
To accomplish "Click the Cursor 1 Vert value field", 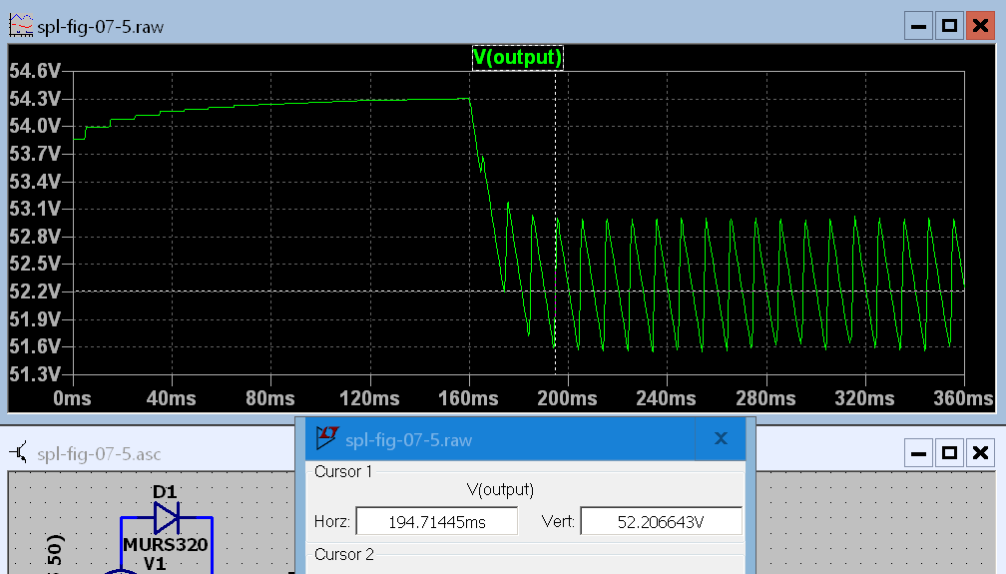I will pos(661,521).
